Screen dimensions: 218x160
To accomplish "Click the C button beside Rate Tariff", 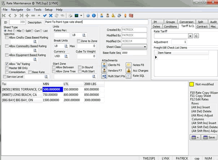I will pyautogui.click(x=196, y=36).
